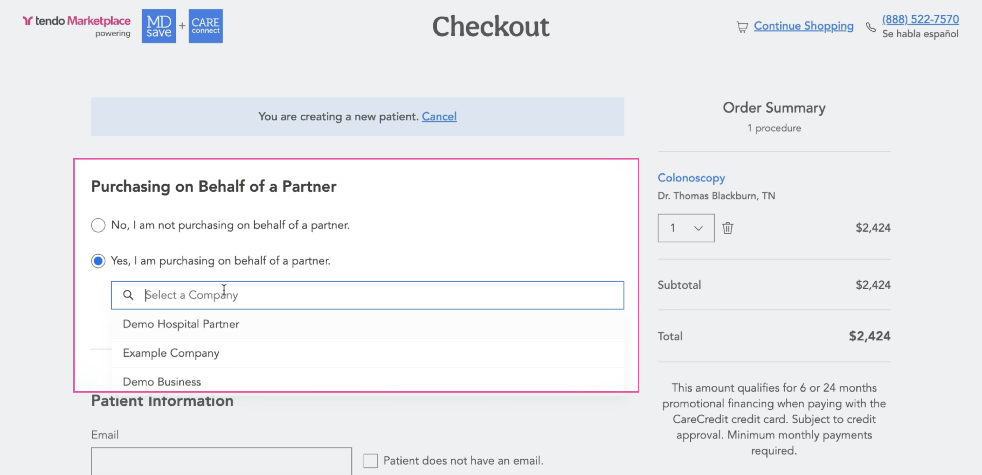Open the Colonoscopy procedure link
This screenshot has width=982, height=475.
coord(691,178)
